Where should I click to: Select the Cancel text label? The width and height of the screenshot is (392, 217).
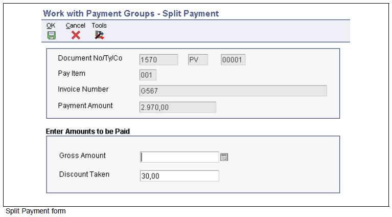pos(76,26)
